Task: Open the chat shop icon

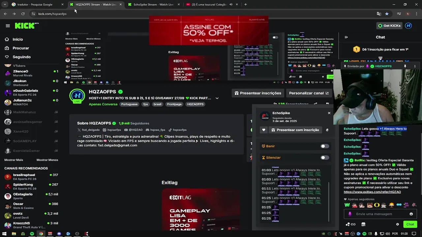Action: click(363, 224)
